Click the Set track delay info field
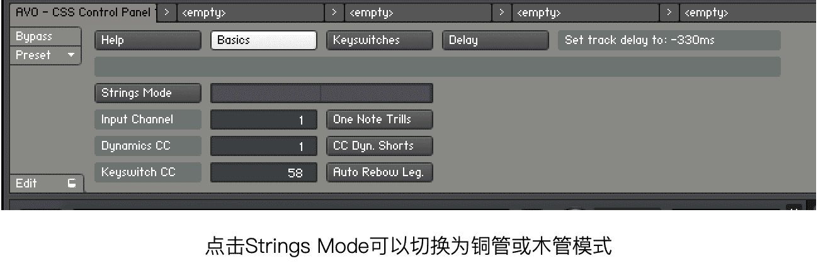The image size is (818, 268). coord(668,40)
